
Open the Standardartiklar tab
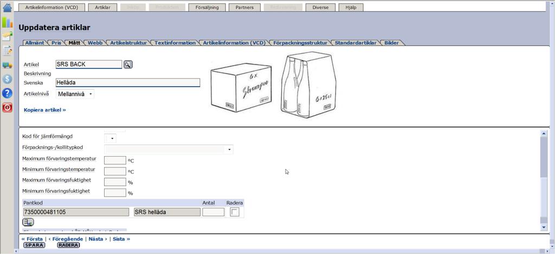point(356,43)
